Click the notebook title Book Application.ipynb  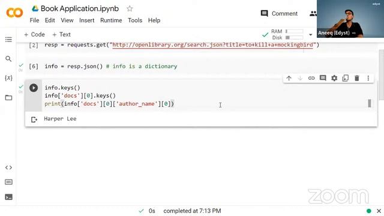click(x=80, y=8)
